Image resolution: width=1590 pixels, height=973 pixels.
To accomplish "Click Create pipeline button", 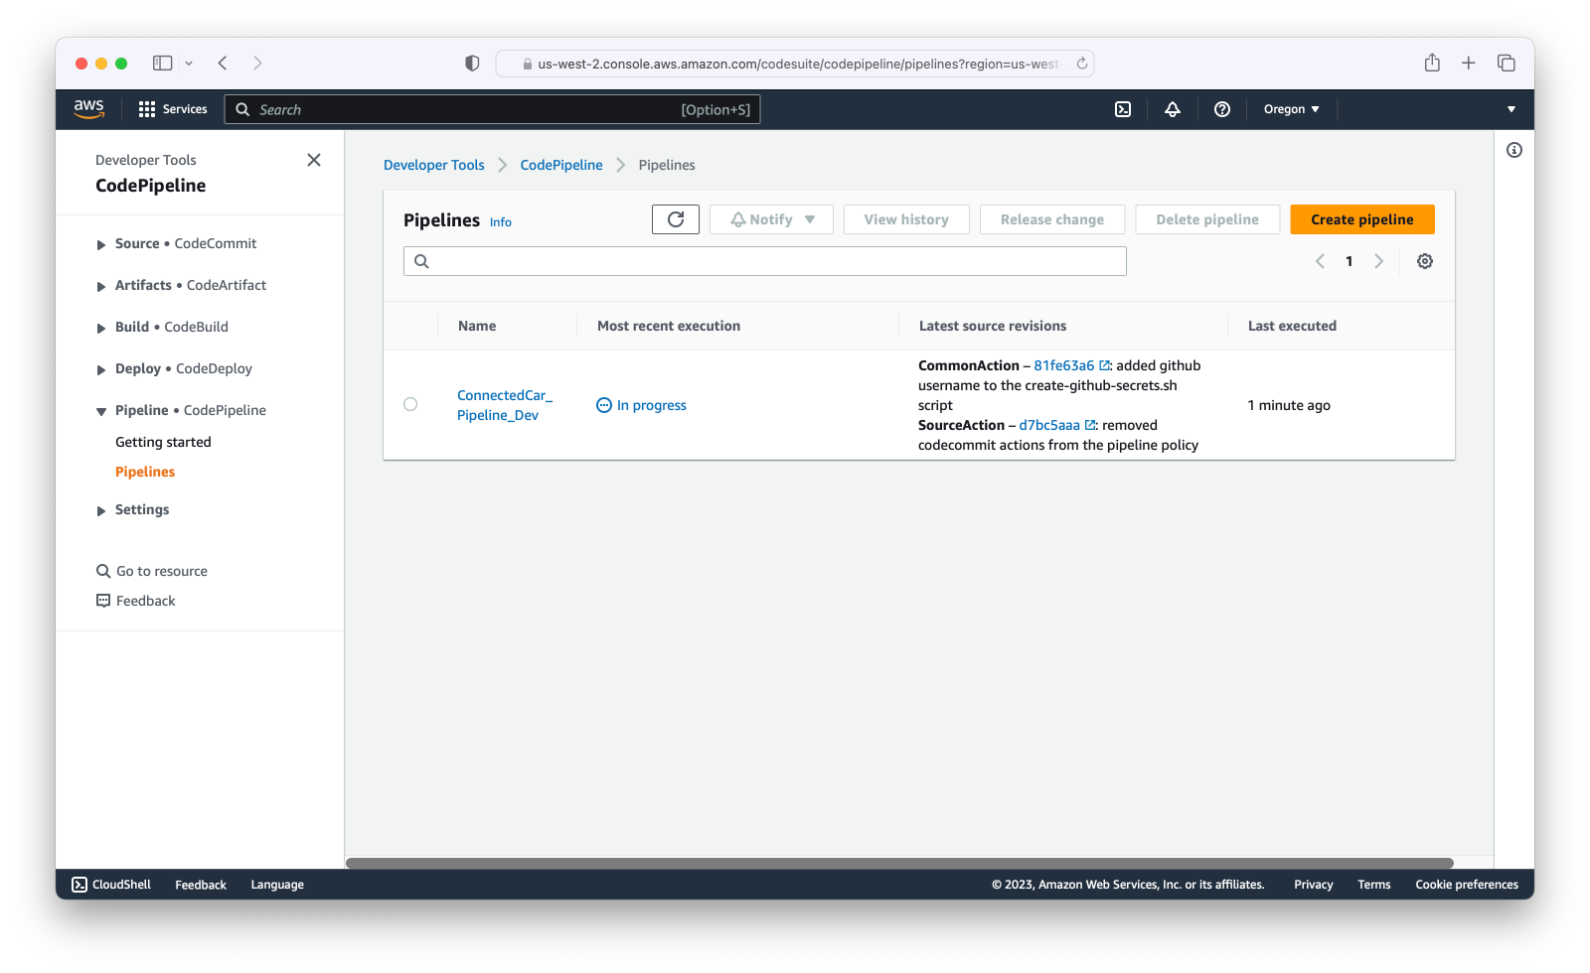I will point(1362,219).
